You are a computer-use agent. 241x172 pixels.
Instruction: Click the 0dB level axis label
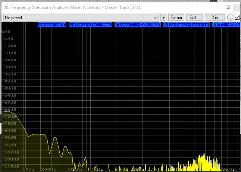(x=6, y=32)
